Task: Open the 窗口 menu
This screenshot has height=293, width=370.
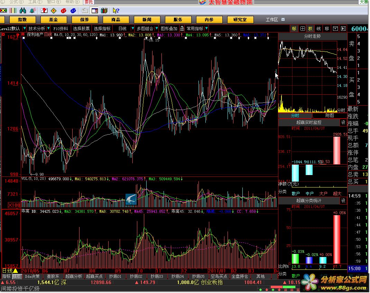Action: pos(54,2)
